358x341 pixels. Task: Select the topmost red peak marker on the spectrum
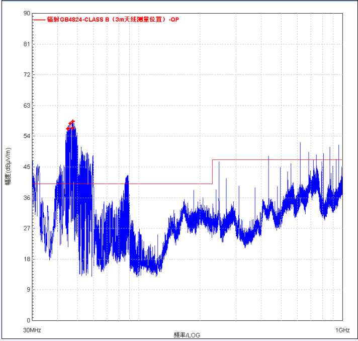pos(73,121)
